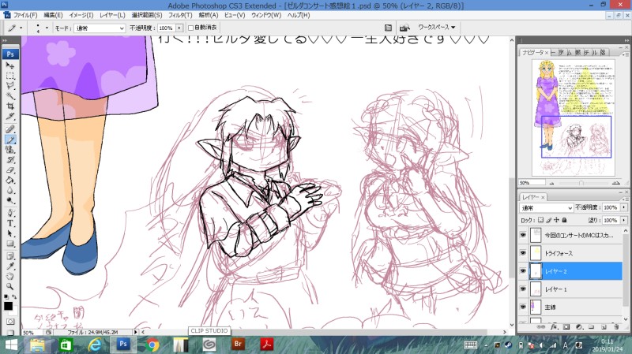Screen dimensions: 632x354
Task: Select the Type tool
Action: 10,223
